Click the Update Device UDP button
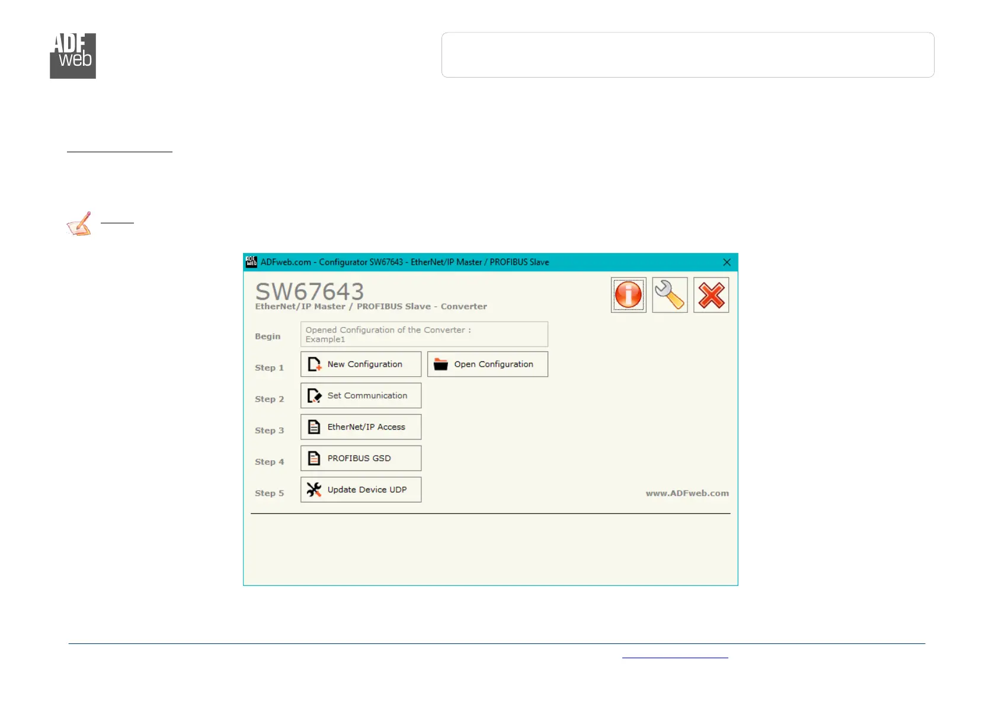The image size is (998, 705). pyautogui.click(x=361, y=490)
